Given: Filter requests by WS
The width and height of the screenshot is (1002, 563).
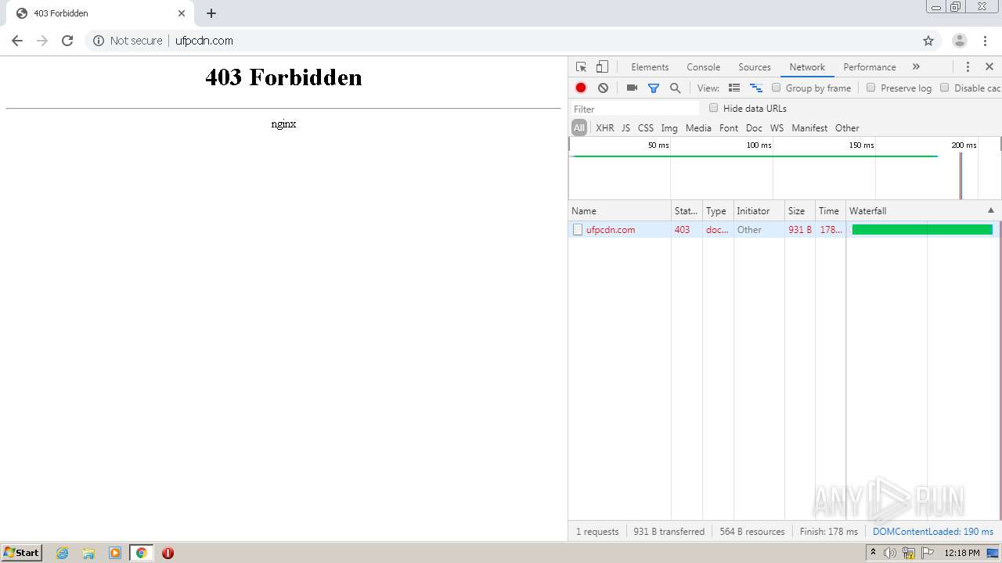Looking at the screenshot, I should (x=777, y=128).
